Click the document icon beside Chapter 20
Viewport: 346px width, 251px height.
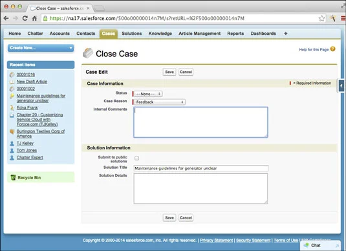pos(12,115)
